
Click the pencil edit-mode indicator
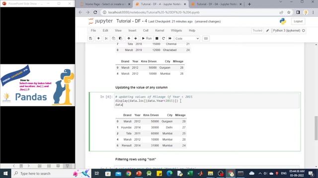tap(267, 31)
